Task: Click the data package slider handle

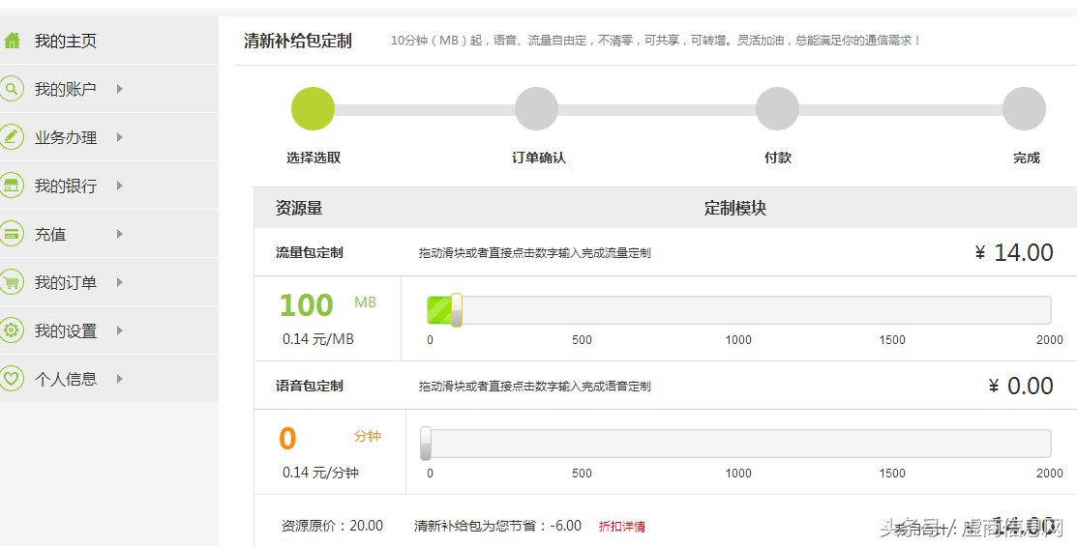Action: click(456, 310)
